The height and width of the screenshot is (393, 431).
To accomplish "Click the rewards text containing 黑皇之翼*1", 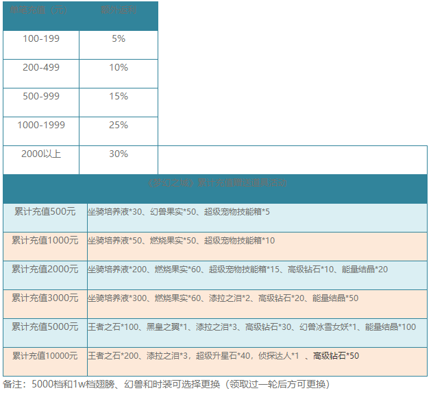I will 251,327.
